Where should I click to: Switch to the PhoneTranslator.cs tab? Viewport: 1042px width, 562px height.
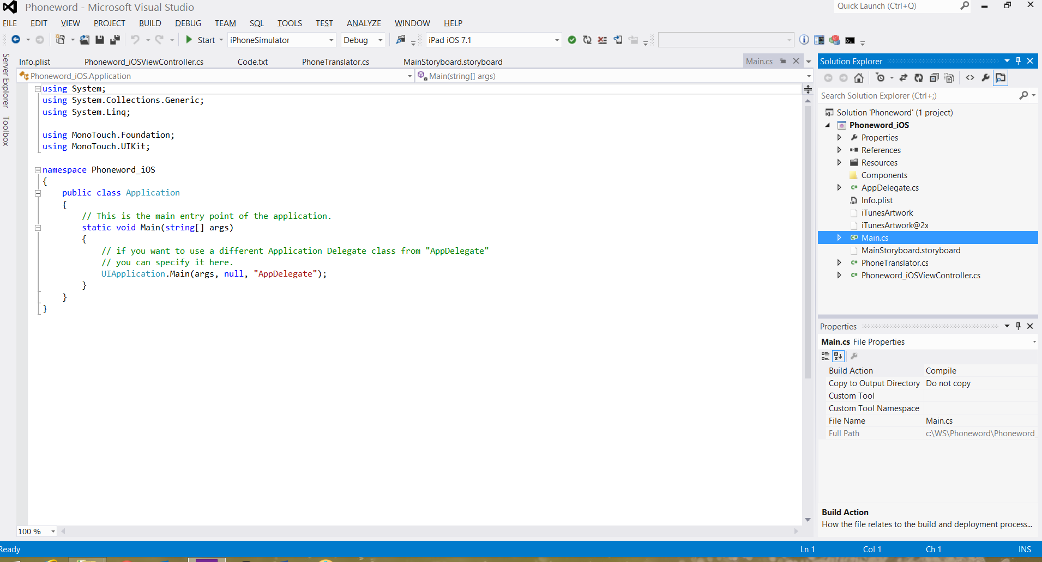[x=335, y=62]
